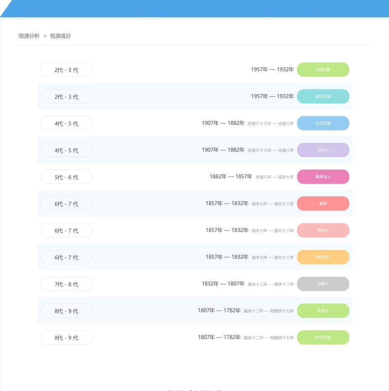Select the green 纳西/彝 ancestry tag
The height and width of the screenshot is (391, 389).
(323, 69)
